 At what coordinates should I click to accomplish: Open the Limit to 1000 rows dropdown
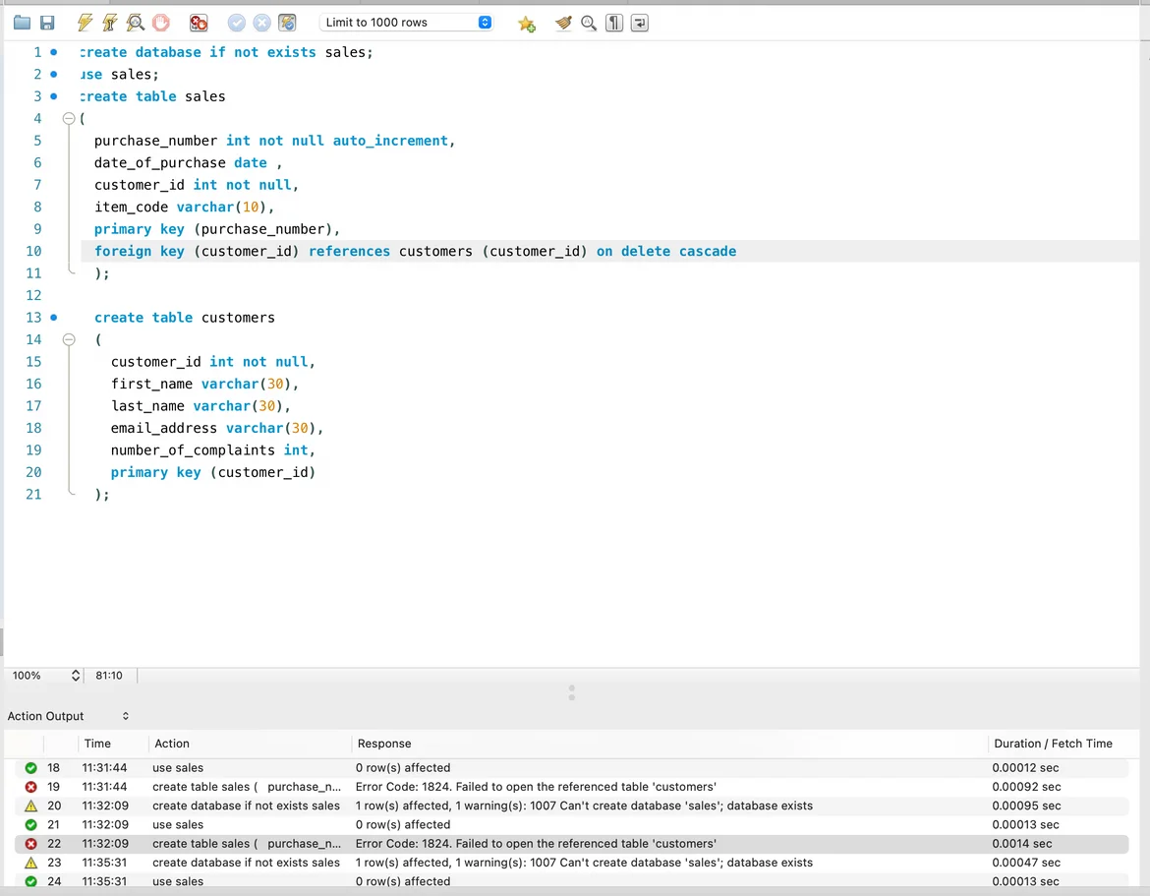[406, 23]
